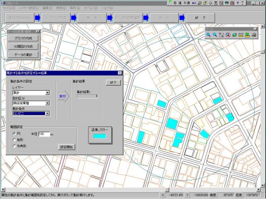Click the 'あ' hiragana mode IME button
The image size is (266, 199).
tap(175, 3)
